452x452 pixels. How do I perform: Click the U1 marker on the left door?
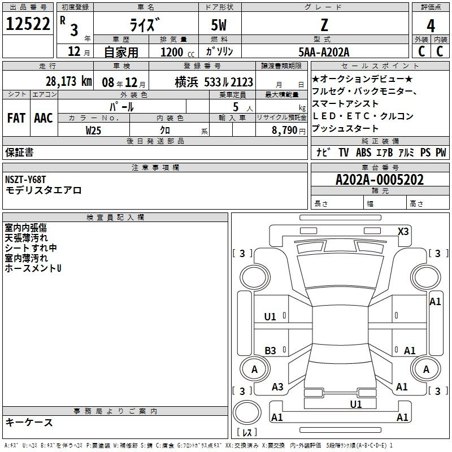click(x=271, y=317)
